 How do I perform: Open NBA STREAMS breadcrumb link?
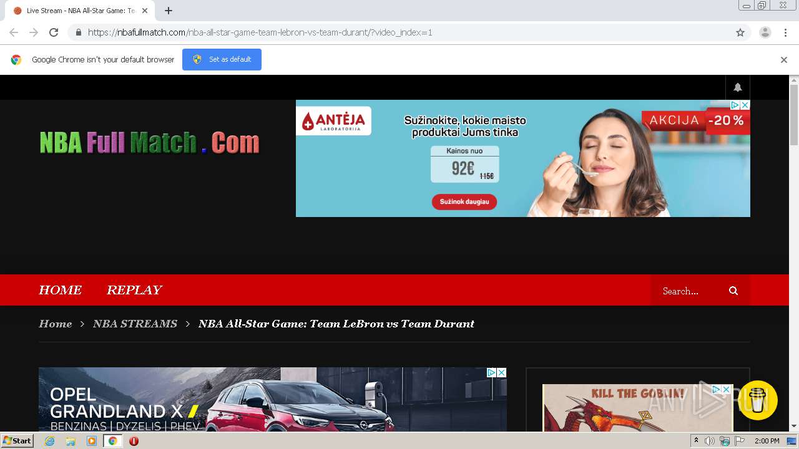[135, 324]
